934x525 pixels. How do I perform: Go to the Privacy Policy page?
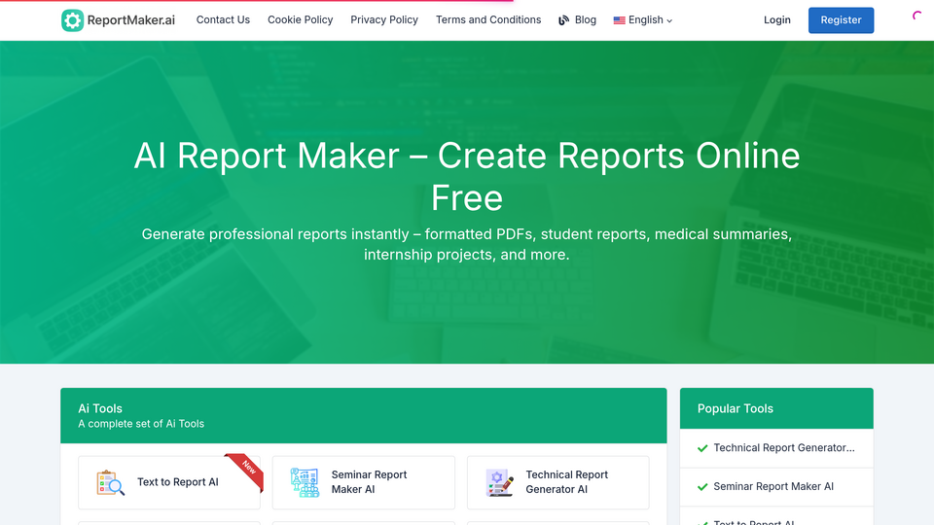point(384,19)
